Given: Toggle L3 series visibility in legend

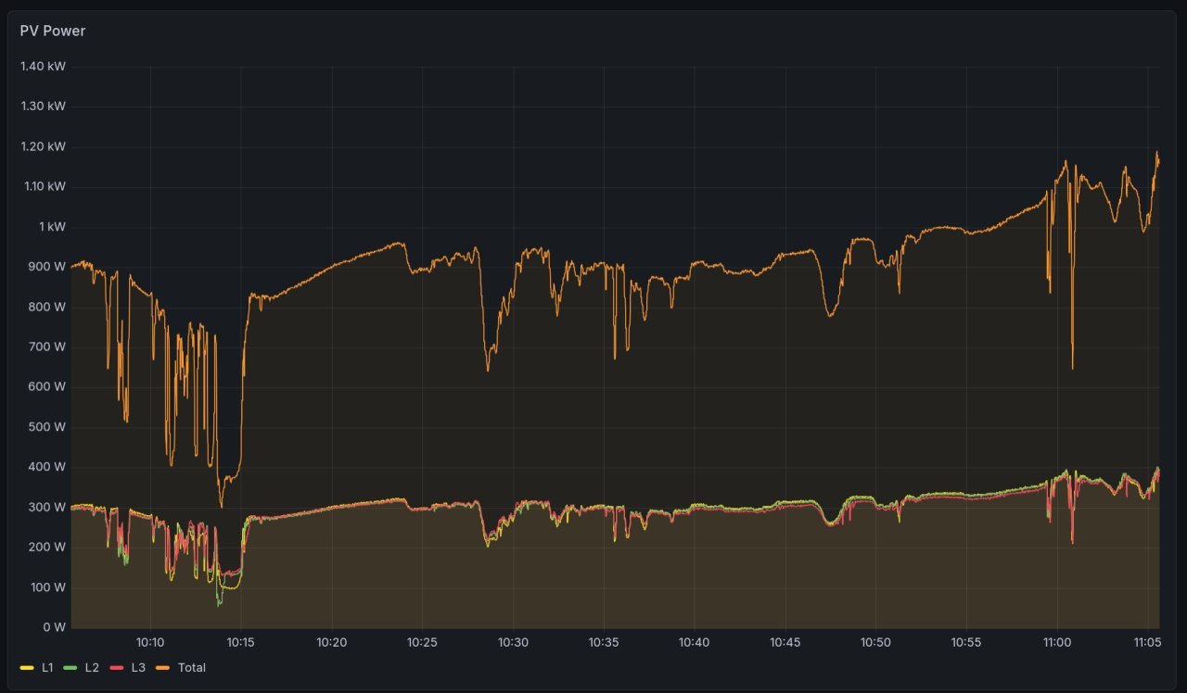Looking at the screenshot, I should 138,667.
